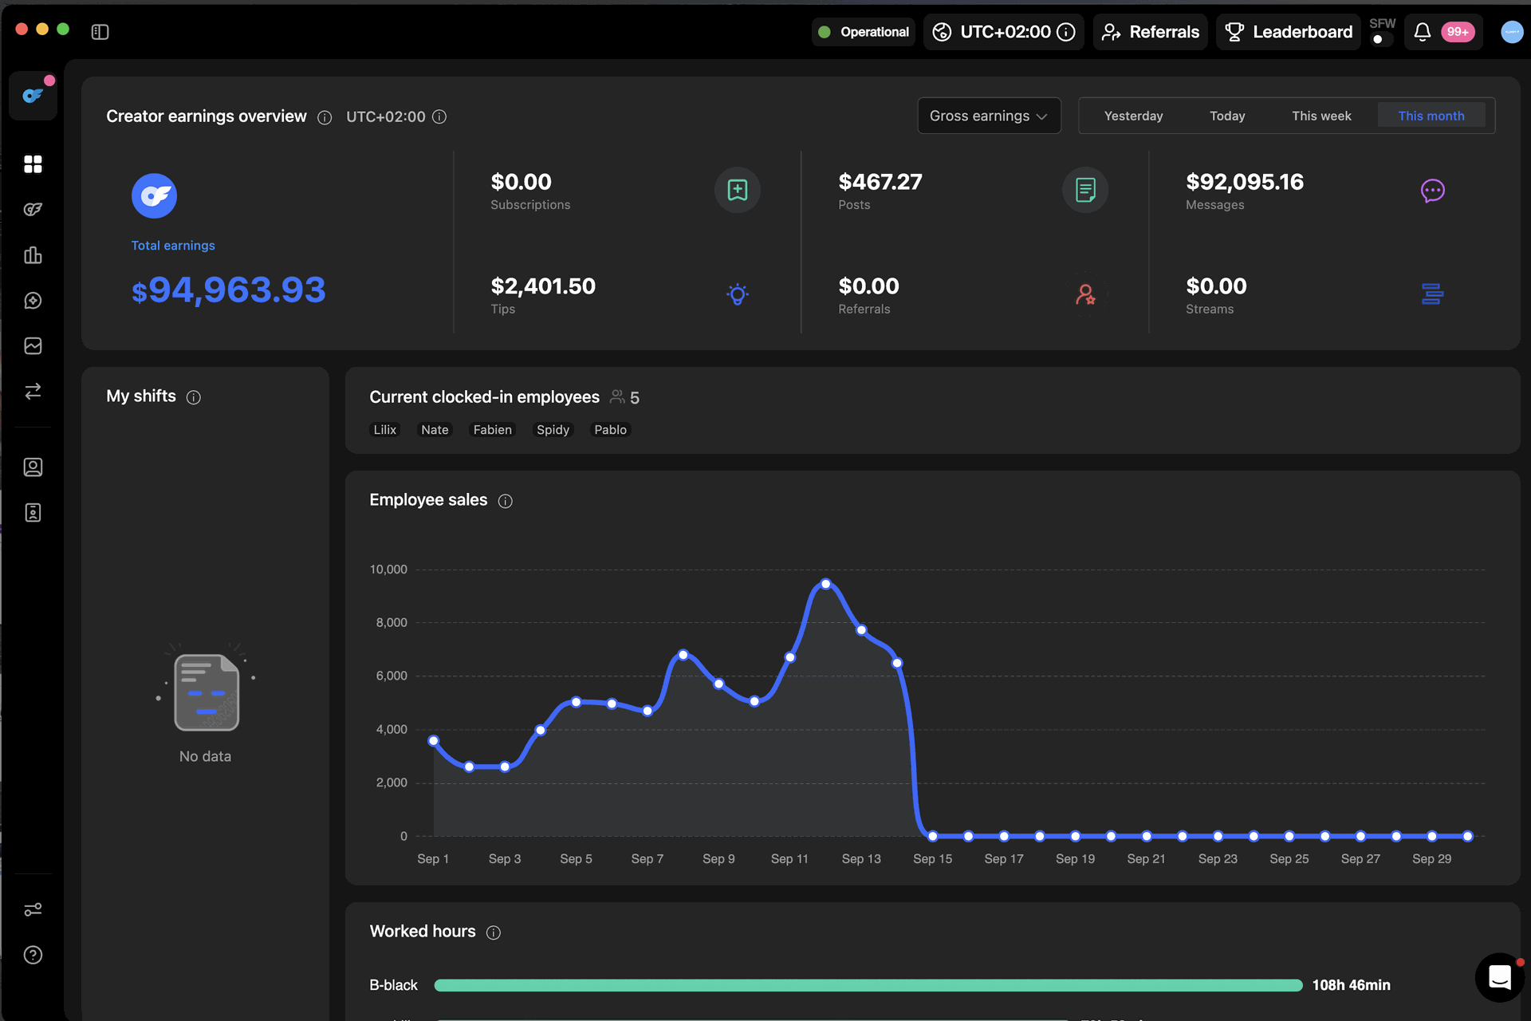Open the dashboard grid icon in sidebar

33,164
